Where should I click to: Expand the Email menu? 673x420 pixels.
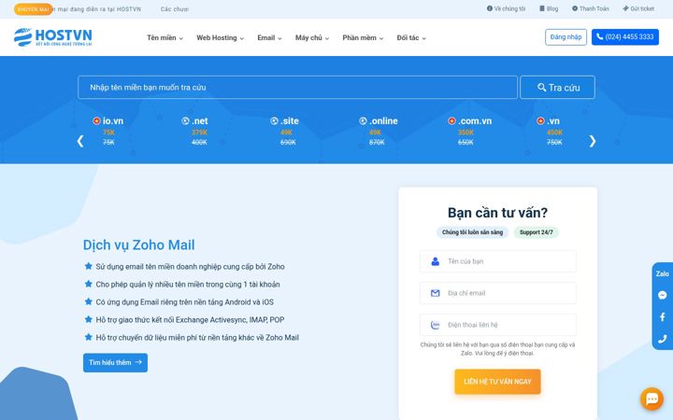[x=269, y=37]
